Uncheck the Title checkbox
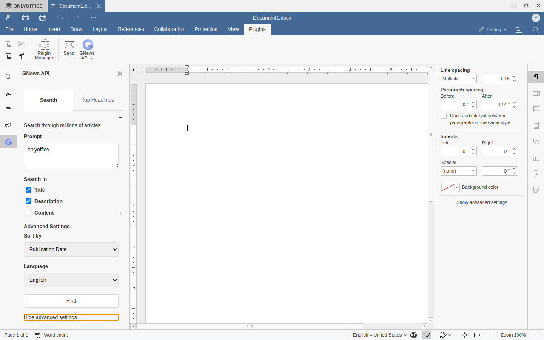The image size is (544, 340). coord(28,190)
